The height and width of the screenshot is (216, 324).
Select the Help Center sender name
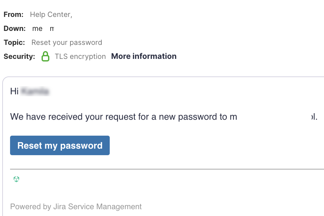coord(51,14)
